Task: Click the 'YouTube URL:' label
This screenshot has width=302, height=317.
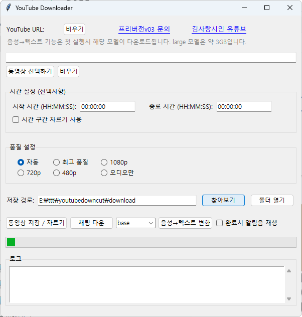Action: [25, 30]
